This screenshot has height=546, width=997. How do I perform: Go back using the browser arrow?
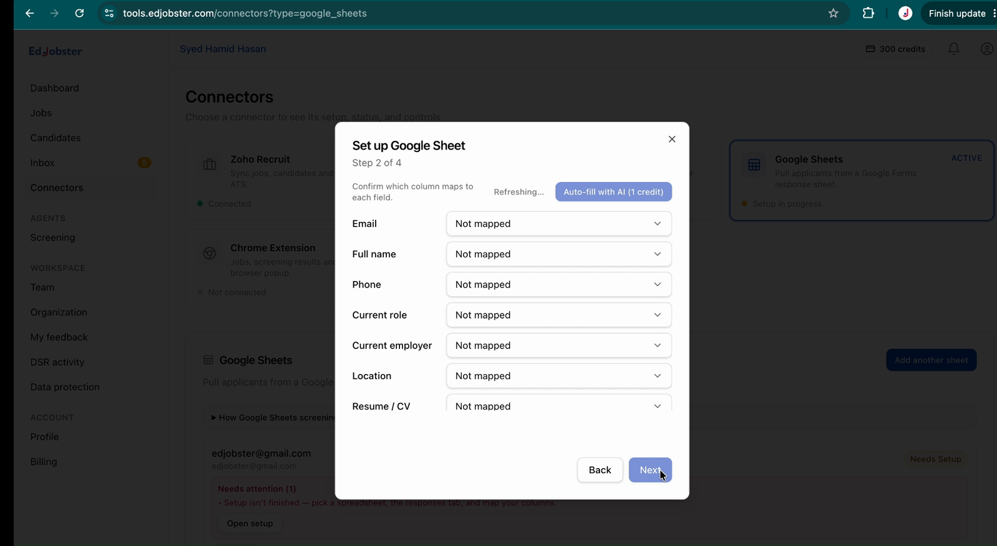click(29, 13)
